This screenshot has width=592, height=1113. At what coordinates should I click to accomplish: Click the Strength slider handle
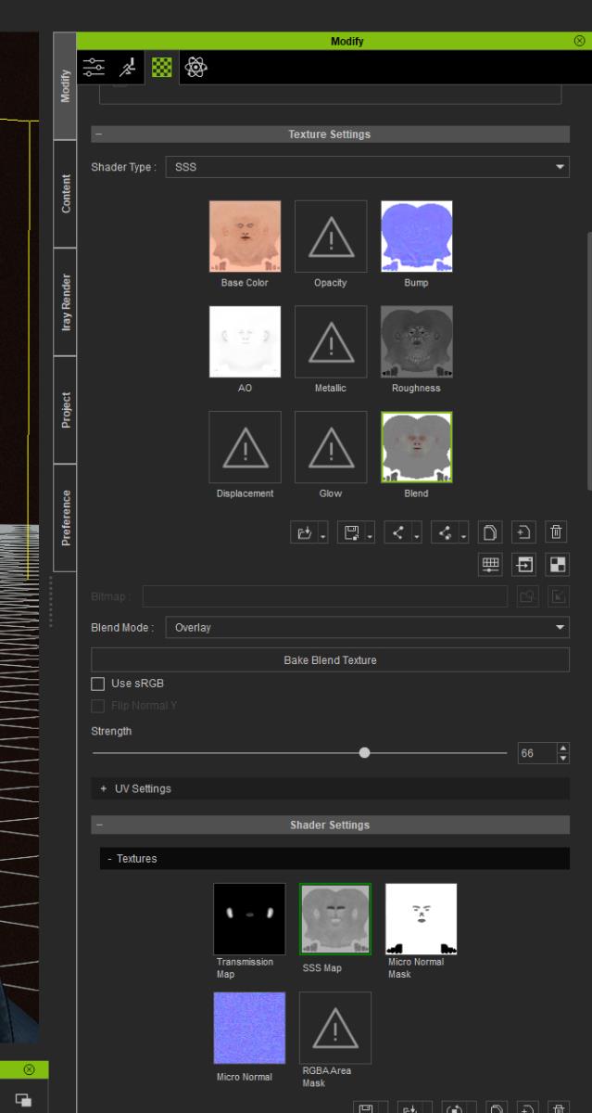tap(364, 753)
